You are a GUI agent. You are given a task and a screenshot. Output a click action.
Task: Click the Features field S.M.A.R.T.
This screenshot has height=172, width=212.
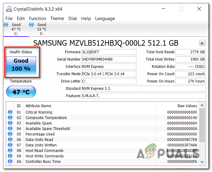tap(144, 96)
